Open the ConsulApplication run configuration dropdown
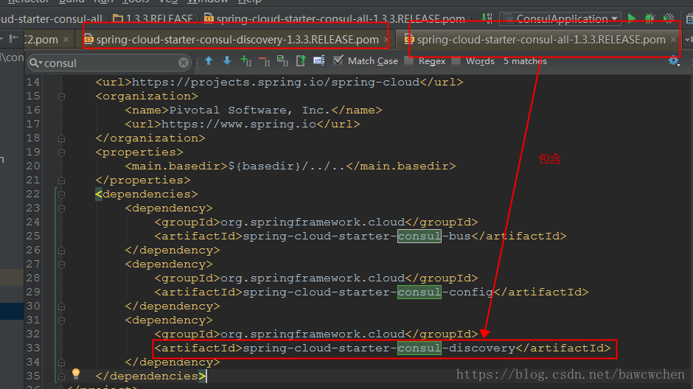 [x=560, y=19]
